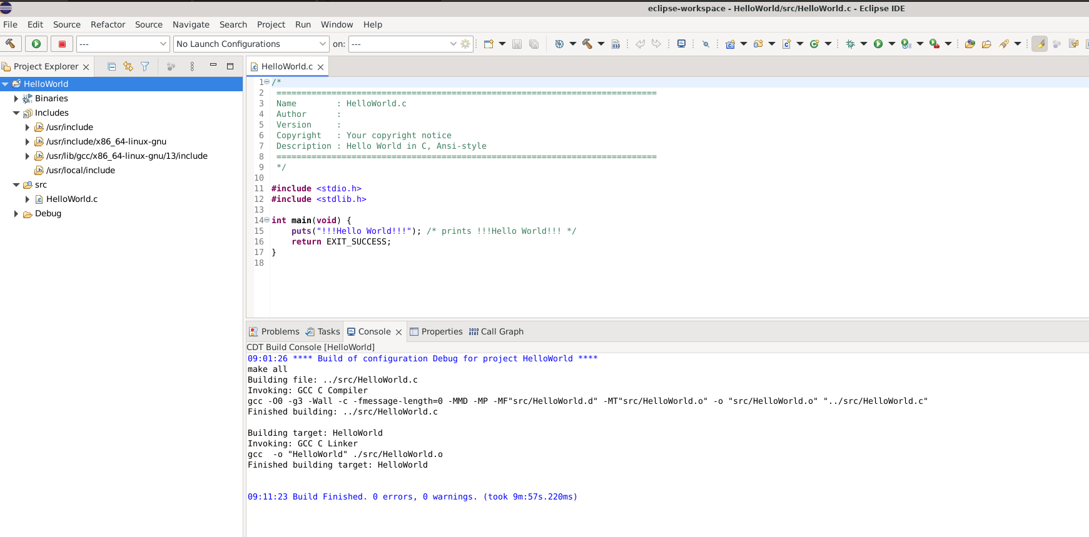Click the Run External Tools icon
The width and height of the screenshot is (1089, 537).
934,44
